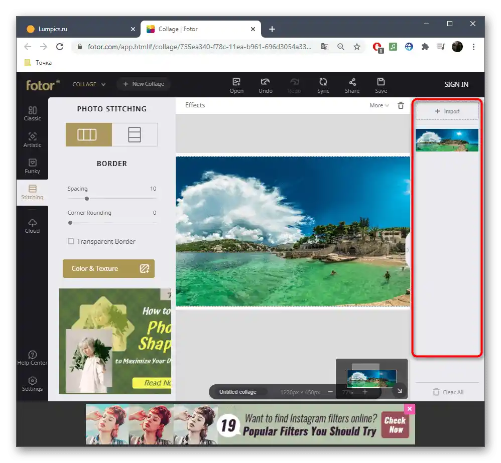Image resolution: width=501 pixels, height=463 pixels.
Task: Open the Cloud sidebar item
Action: tap(32, 226)
